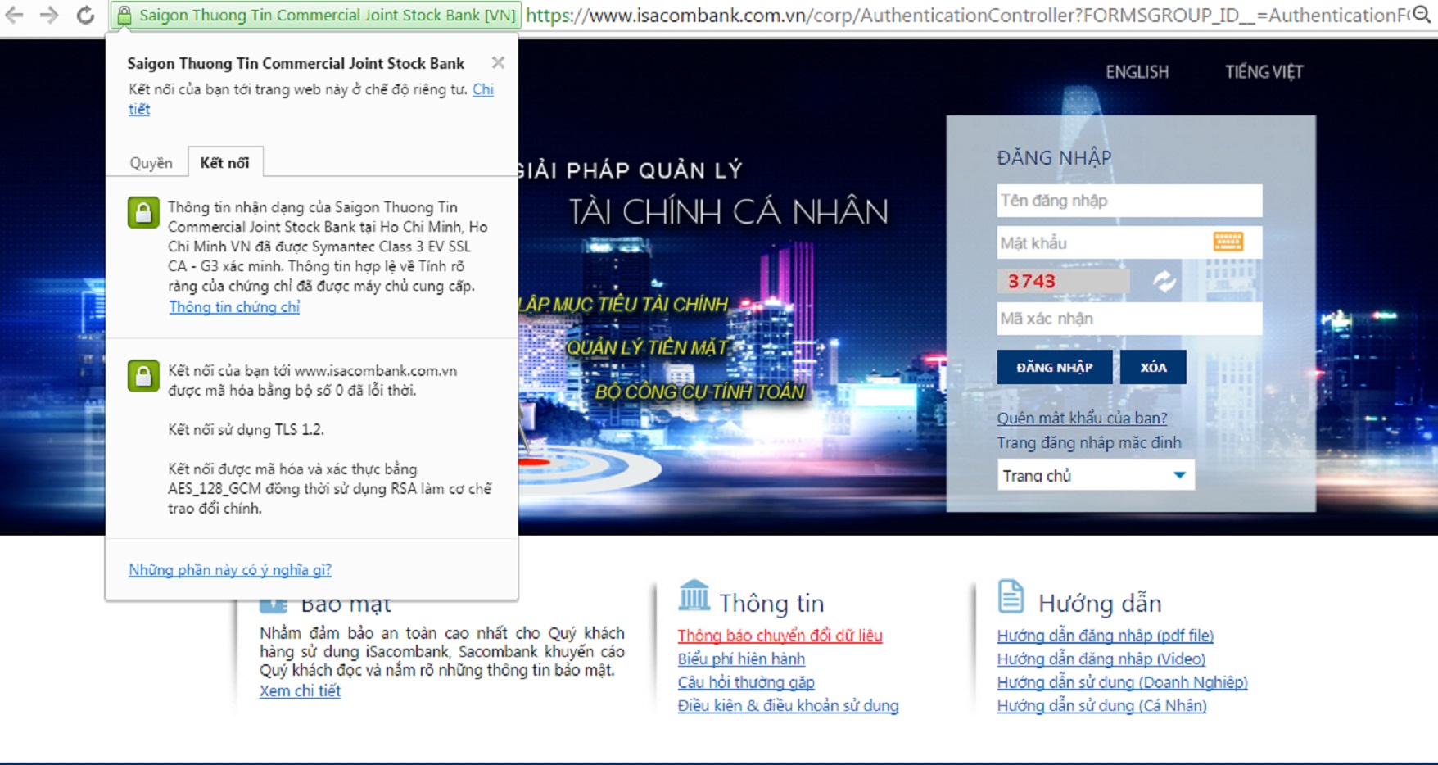Close the site information popup
Viewport: 1438px width, 765px height.
(x=498, y=62)
